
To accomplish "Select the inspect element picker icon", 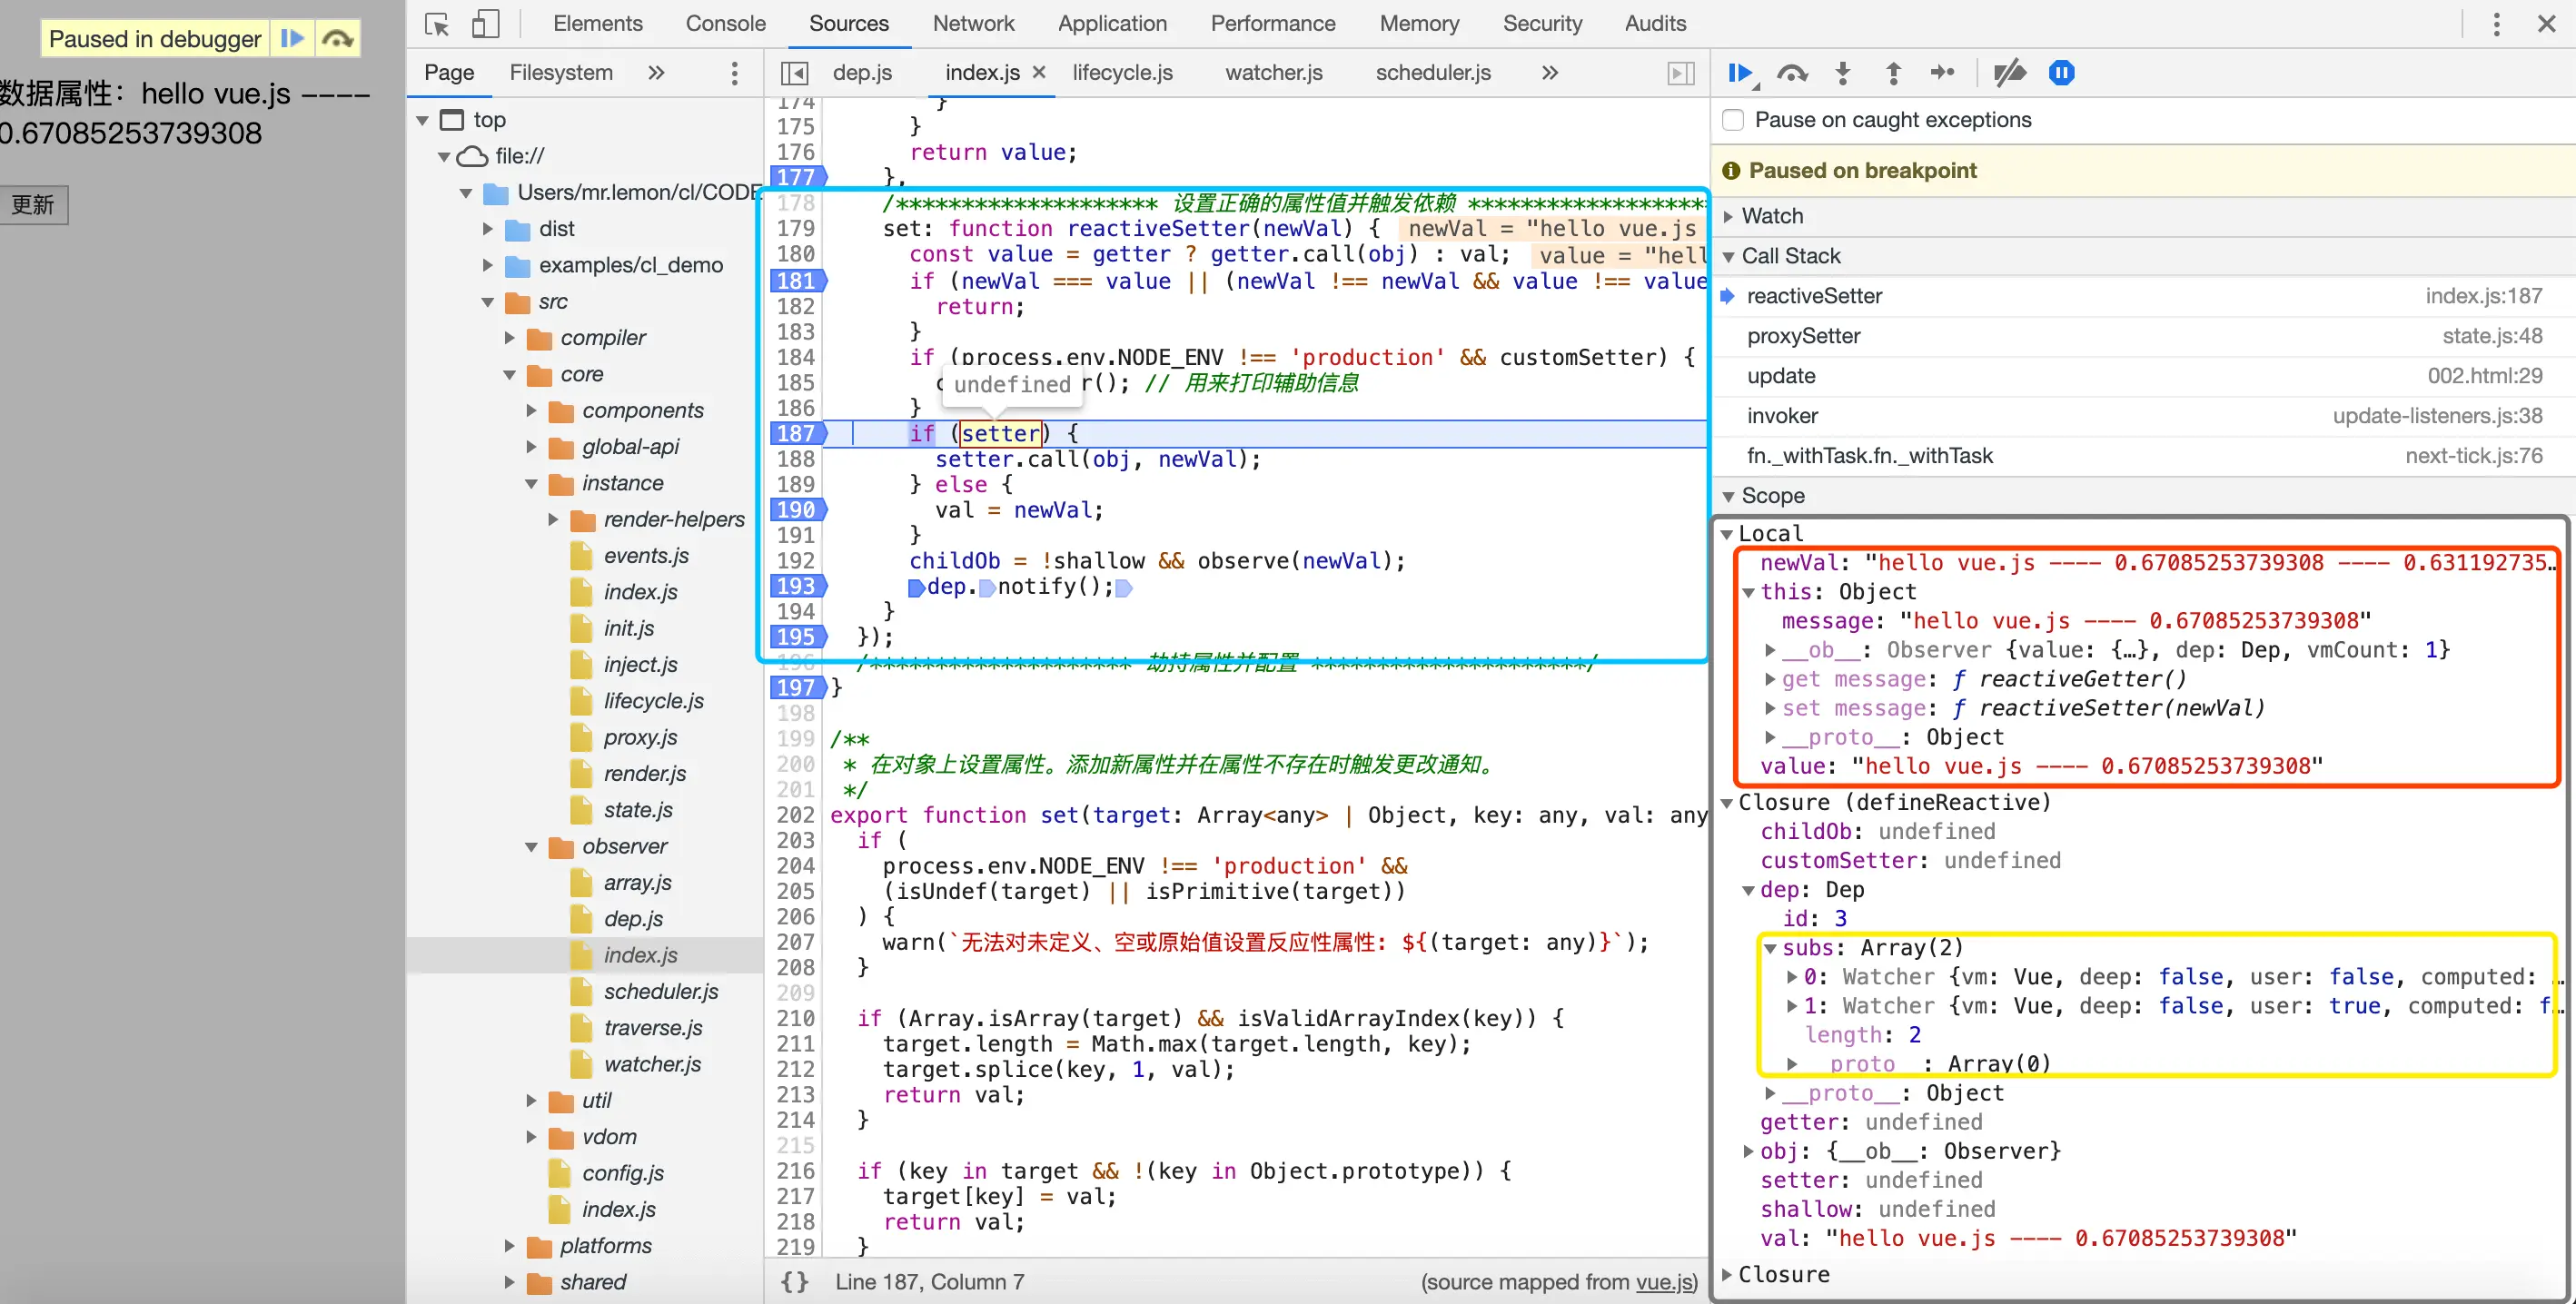I will tap(437, 24).
